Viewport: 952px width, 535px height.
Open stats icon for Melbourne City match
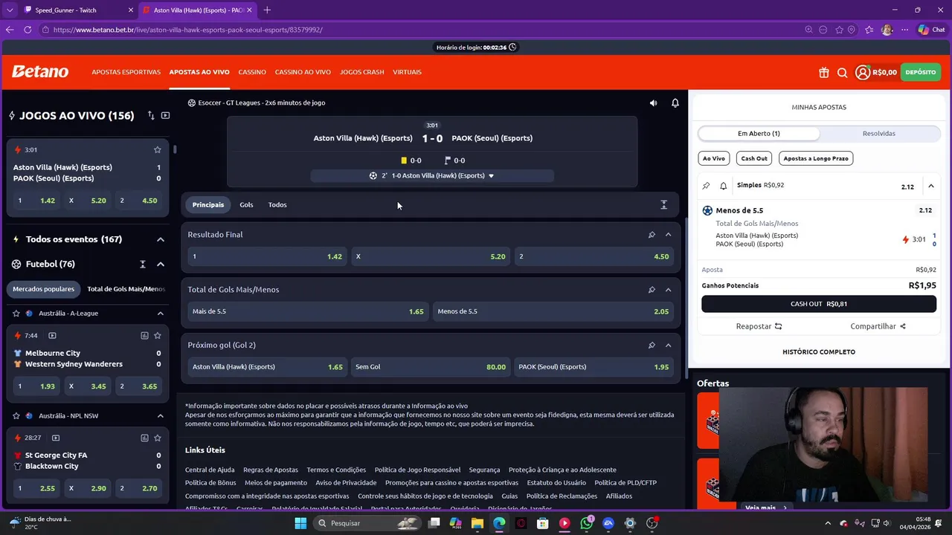pos(144,336)
